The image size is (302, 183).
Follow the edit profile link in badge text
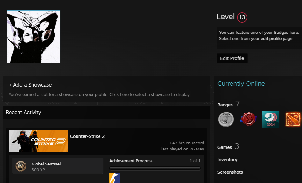(x=271, y=38)
